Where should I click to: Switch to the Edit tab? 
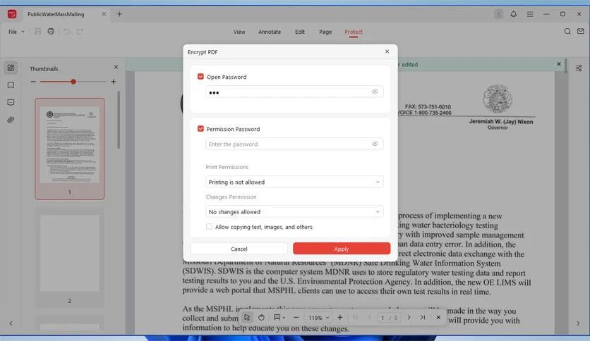[x=300, y=32]
